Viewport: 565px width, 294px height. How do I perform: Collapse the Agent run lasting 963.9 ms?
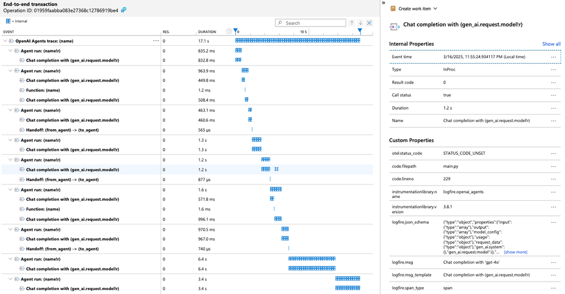pyautogui.click(x=10, y=71)
